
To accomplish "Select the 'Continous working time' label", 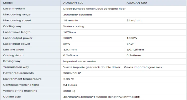I will (21, 85).
